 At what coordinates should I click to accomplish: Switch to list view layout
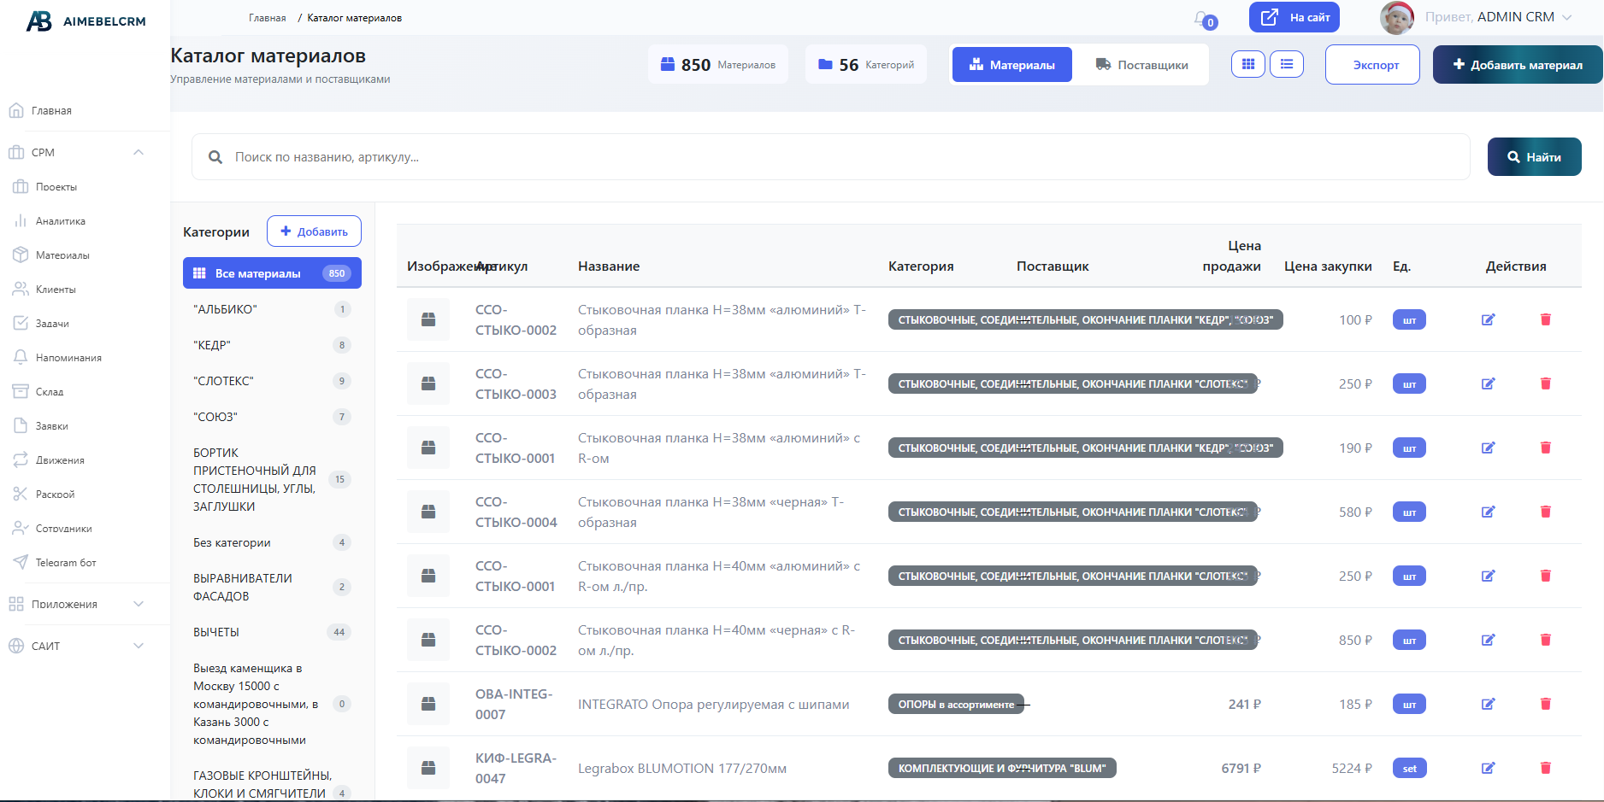click(1286, 64)
